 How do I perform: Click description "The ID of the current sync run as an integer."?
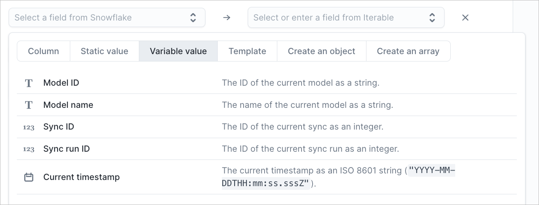pos(310,149)
